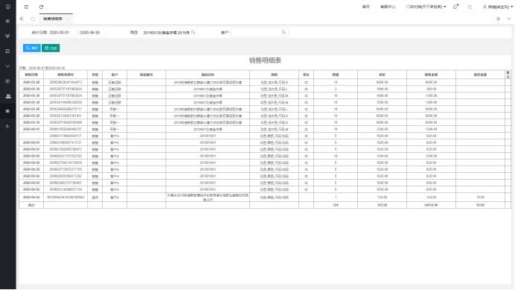Open the heart-shaped icon in the left sidebar

click(8, 37)
